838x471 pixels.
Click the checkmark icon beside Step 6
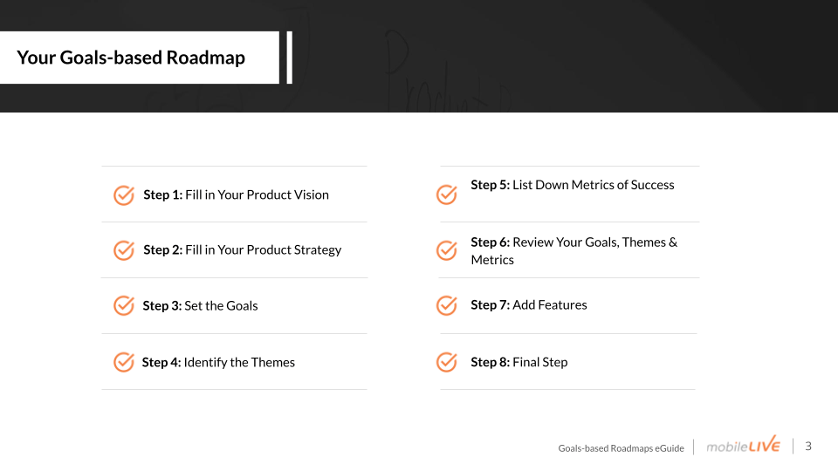click(447, 250)
